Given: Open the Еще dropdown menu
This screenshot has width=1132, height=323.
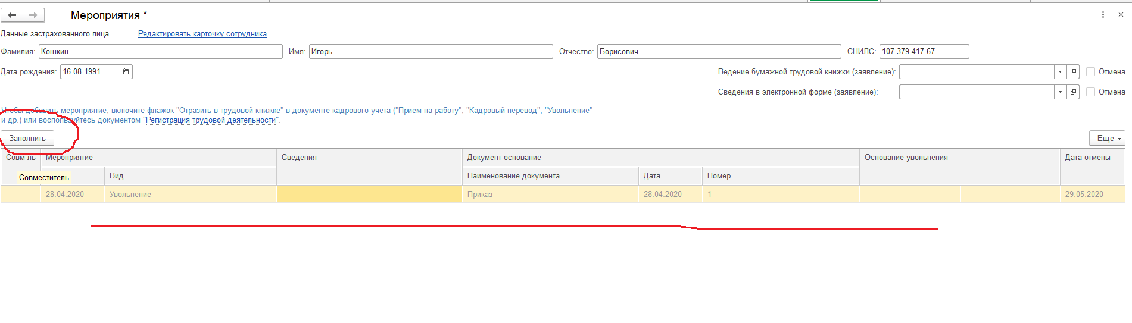Looking at the screenshot, I should pos(1107,138).
